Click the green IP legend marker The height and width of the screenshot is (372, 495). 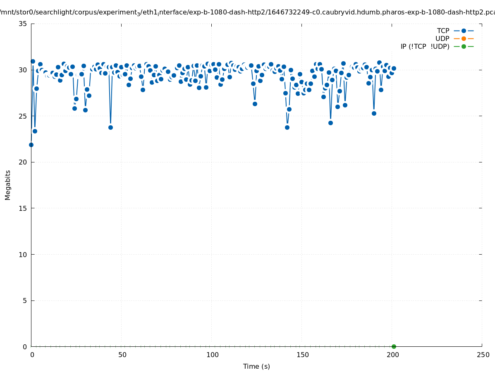(464, 46)
